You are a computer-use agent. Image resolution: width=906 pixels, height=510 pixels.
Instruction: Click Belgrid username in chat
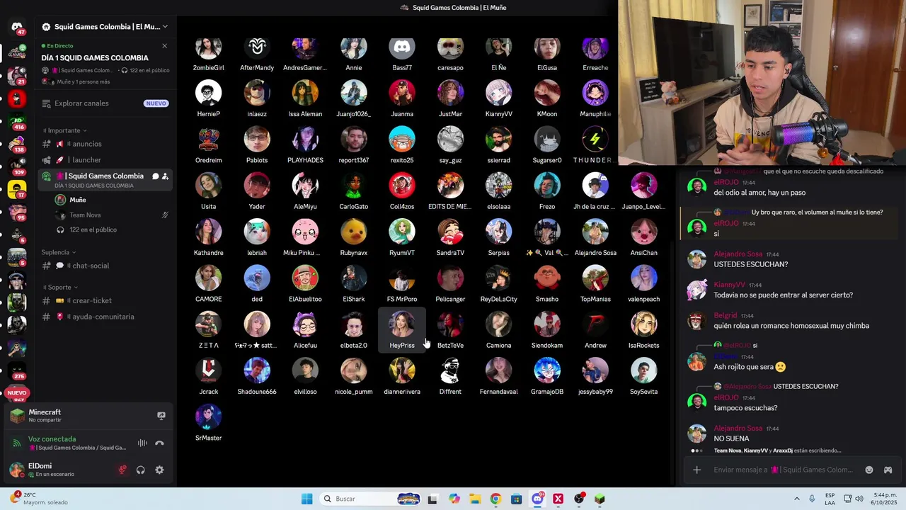(x=726, y=315)
